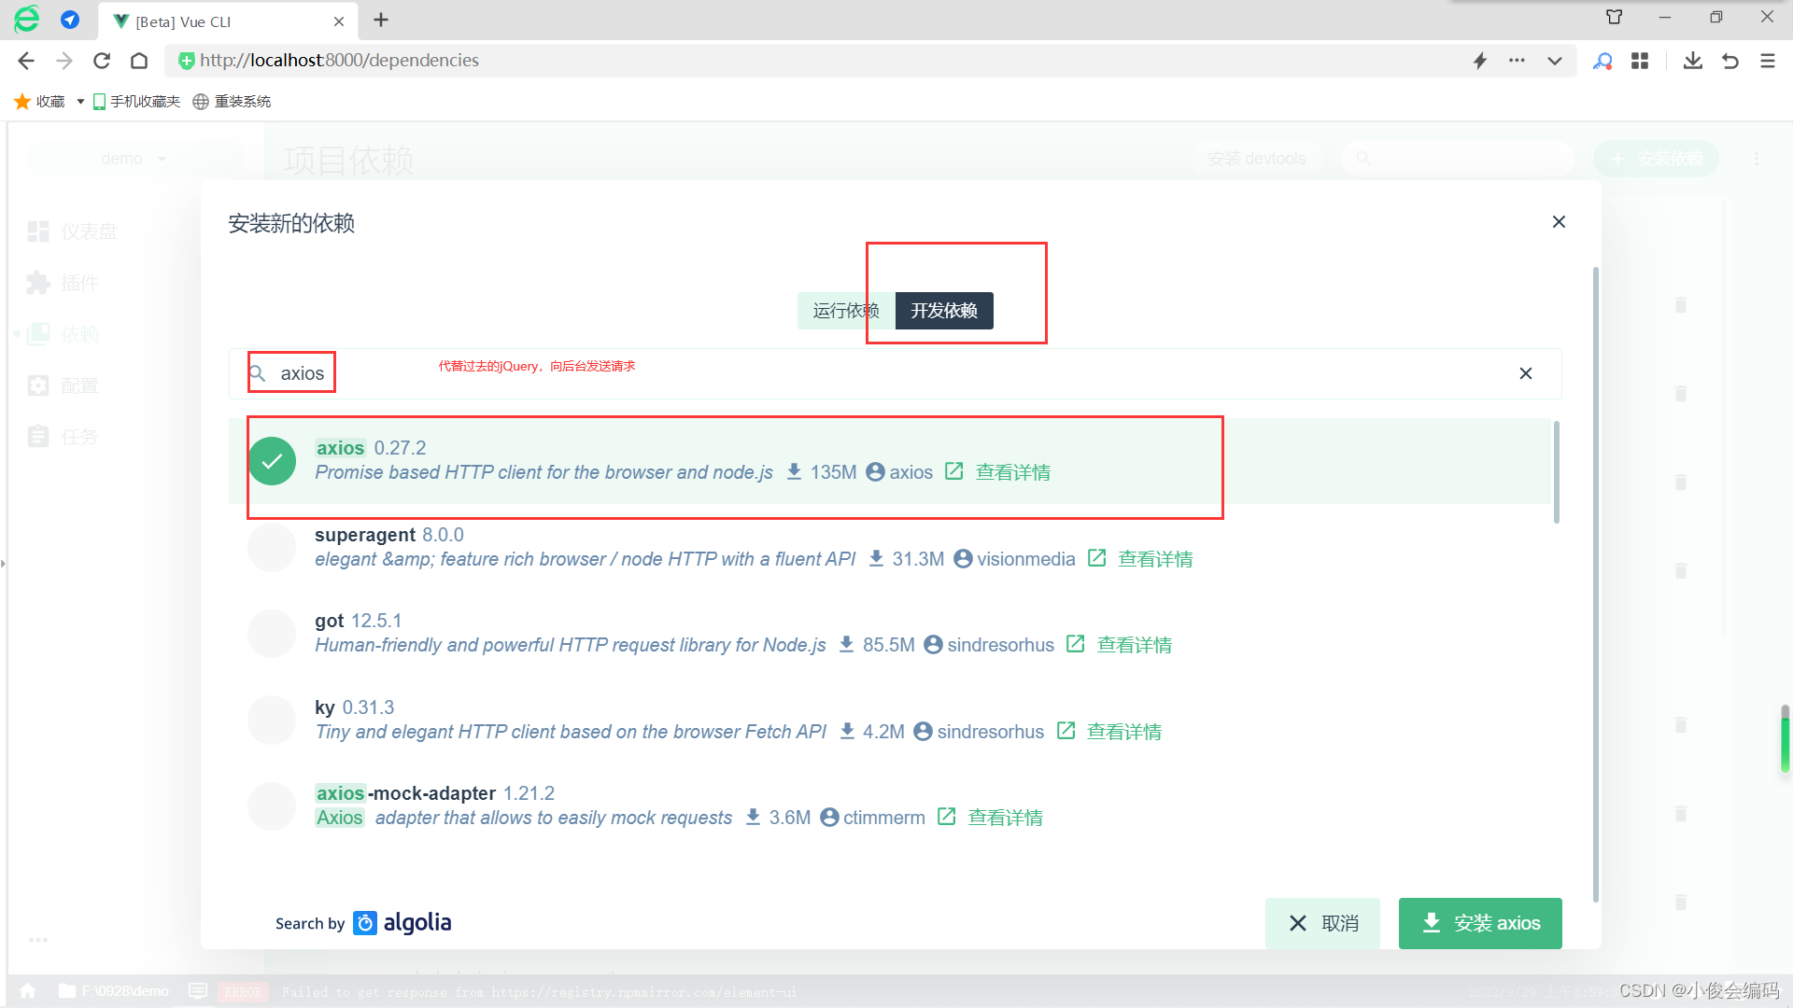The width and height of the screenshot is (1793, 1008).
Task: Close the [Beta] Vue CLI tab
Action: point(339,21)
